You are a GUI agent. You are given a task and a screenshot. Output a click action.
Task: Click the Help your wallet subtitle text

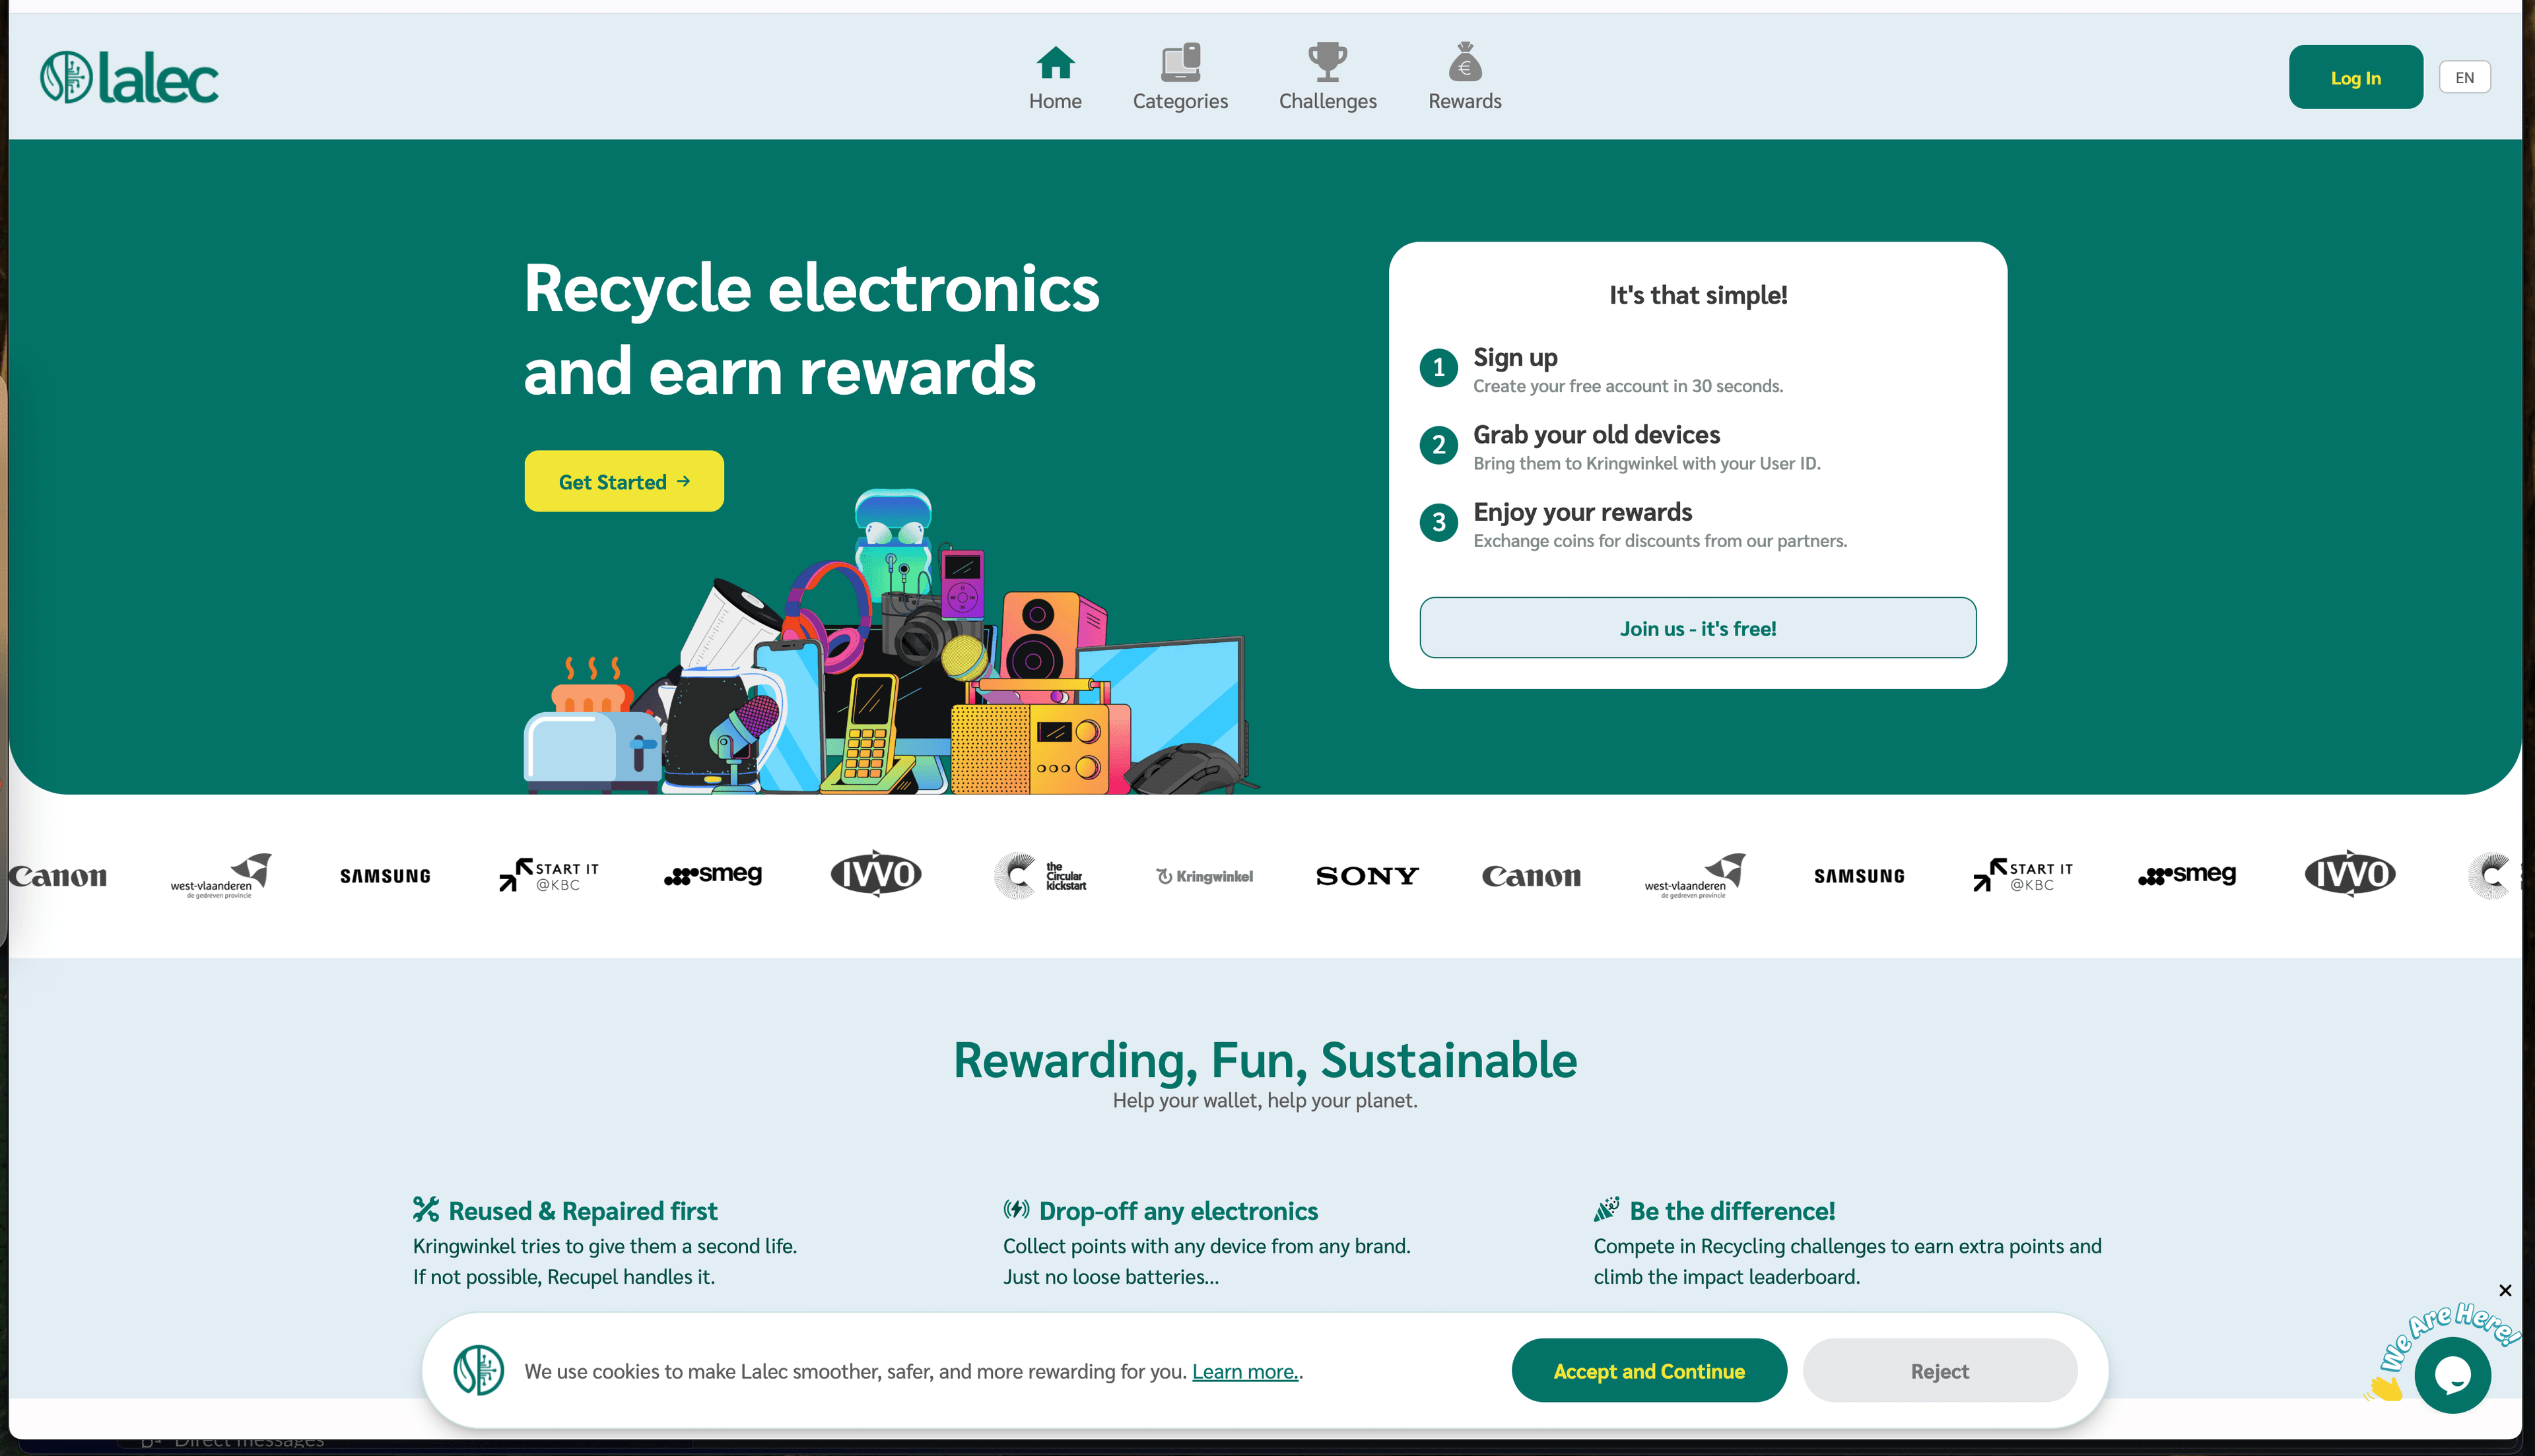tap(1265, 1100)
